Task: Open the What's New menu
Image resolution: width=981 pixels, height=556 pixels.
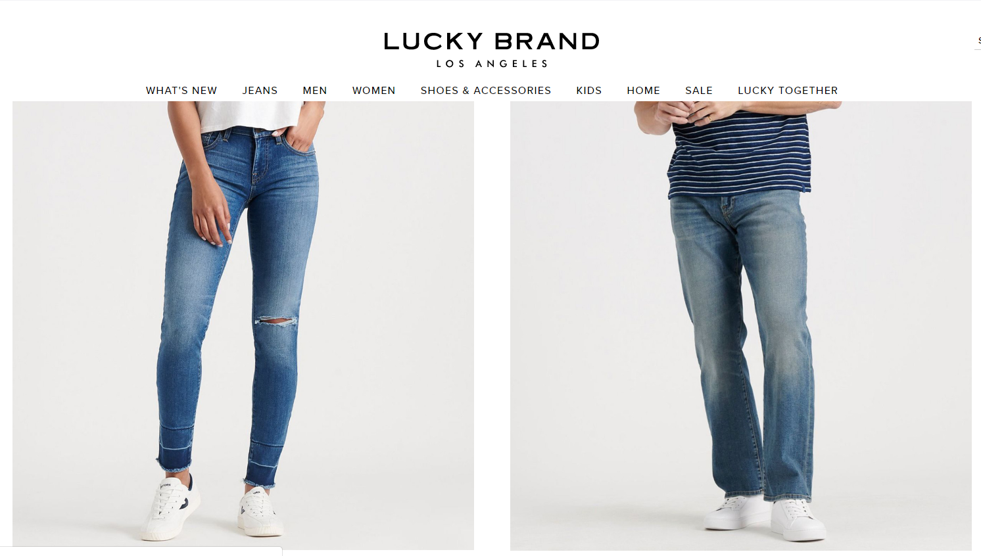Action: (x=181, y=91)
